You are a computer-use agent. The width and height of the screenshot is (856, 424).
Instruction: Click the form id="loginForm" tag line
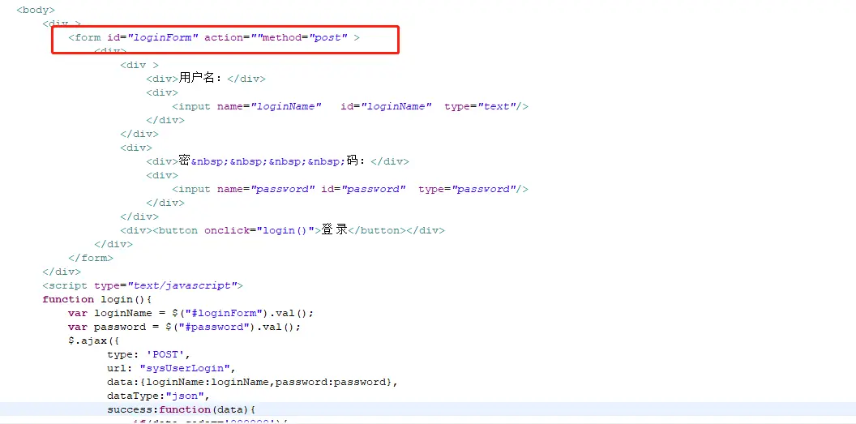pos(214,37)
